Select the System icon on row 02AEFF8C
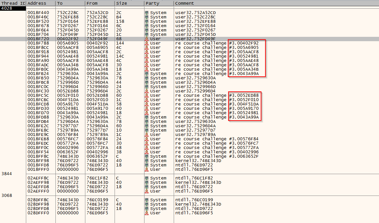This screenshot has height=223, width=379. click(146, 178)
